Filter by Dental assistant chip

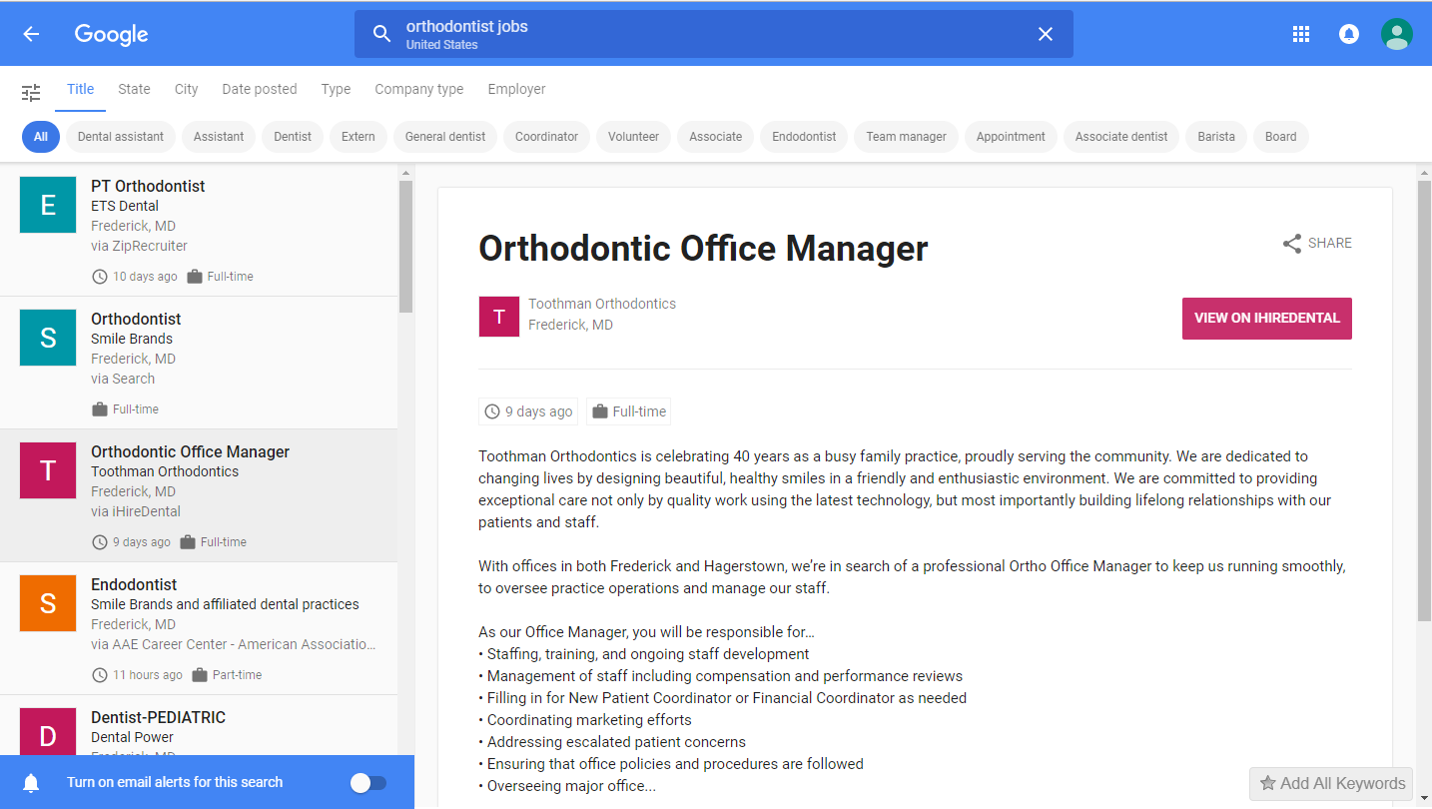point(121,137)
